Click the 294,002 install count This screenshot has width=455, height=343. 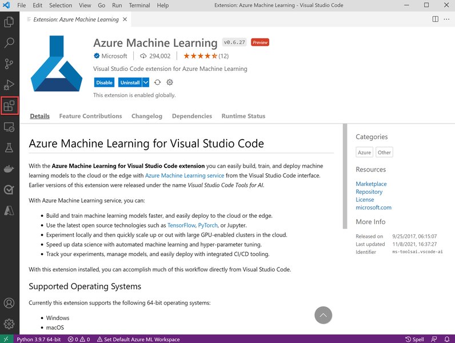pos(155,56)
